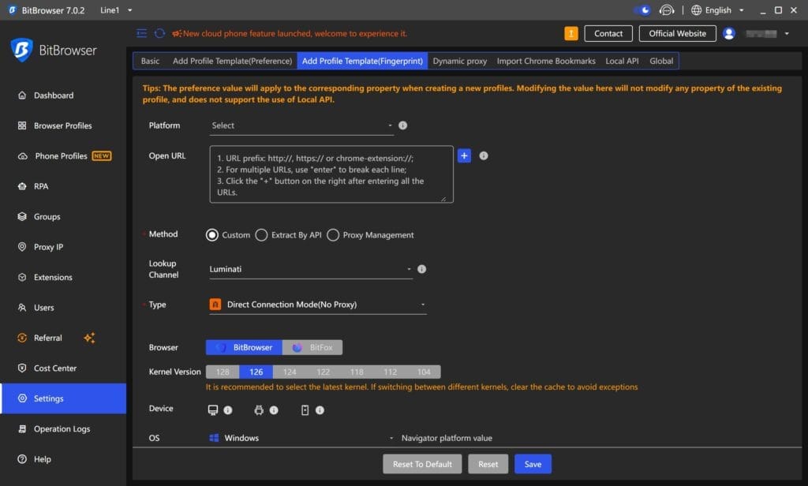
Task: Switch to the Local API tab
Action: (x=622, y=61)
